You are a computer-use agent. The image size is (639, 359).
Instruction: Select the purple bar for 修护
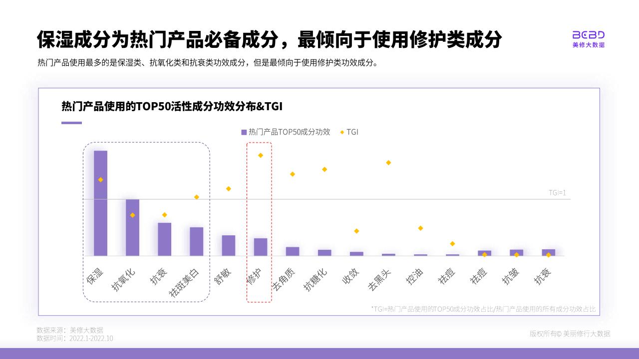pyautogui.click(x=260, y=247)
